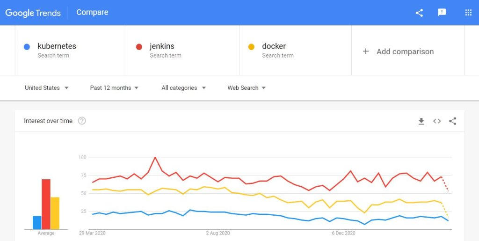Image resolution: width=479 pixels, height=241 pixels.
Task: Expand the All categories dropdown
Action: coord(183,88)
